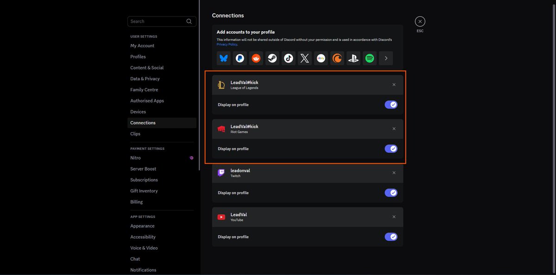This screenshot has width=556, height=275.
Task: Add a Crunchyroll account connection
Action: pyautogui.click(x=337, y=58)
